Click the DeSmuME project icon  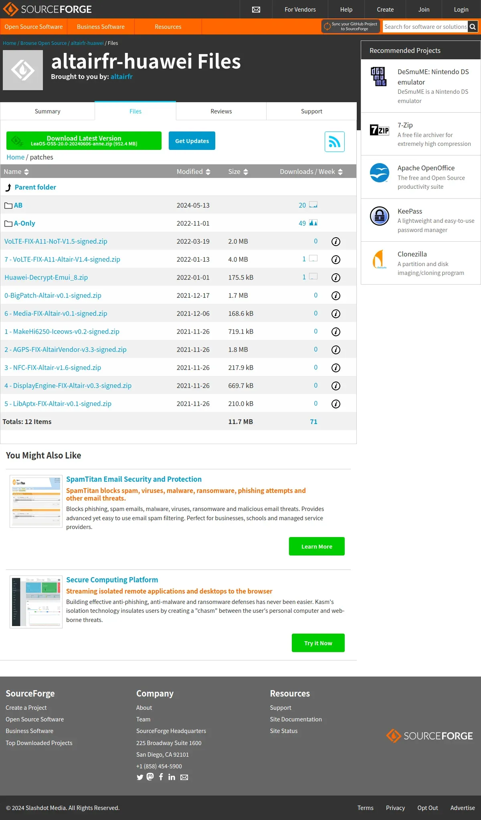tap(379, 76)
